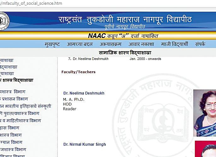Click the पूर्वीचे नागपूर विद्यापीठ subtitle
The width and height of the screenshot is (216, 157).
pyautogui.click(x=125, y=26)
